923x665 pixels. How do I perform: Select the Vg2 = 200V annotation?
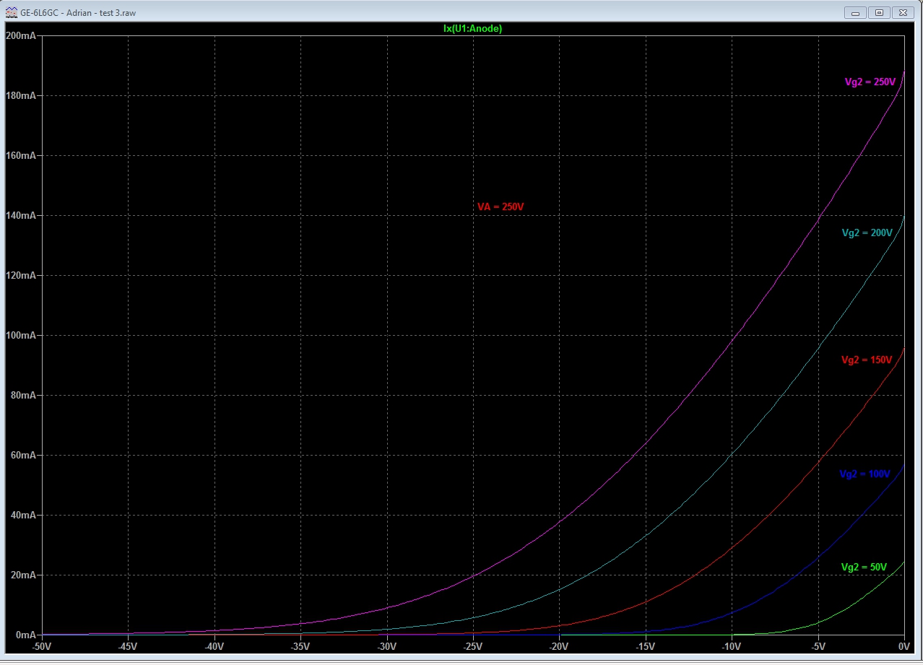point(867,232)
